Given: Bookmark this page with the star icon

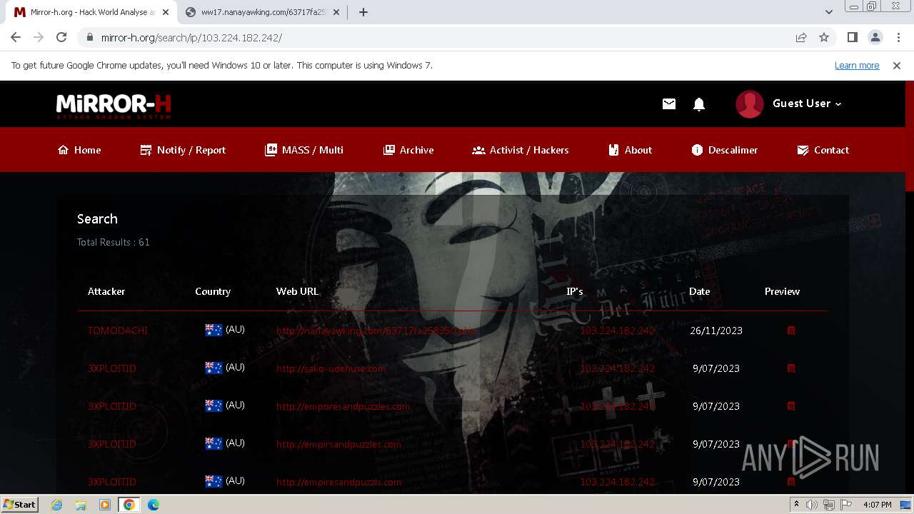Looking at the screenshot, I should (x=824, y=38).
